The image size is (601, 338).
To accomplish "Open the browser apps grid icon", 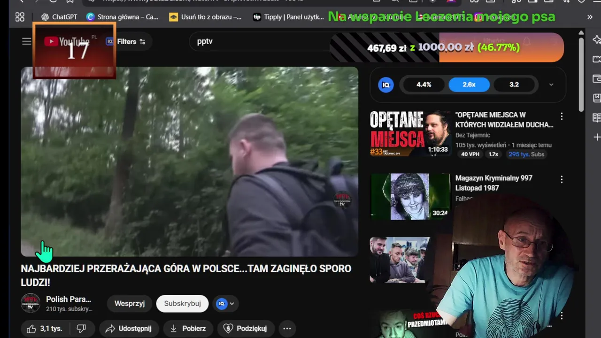I will tap(20, 17).
